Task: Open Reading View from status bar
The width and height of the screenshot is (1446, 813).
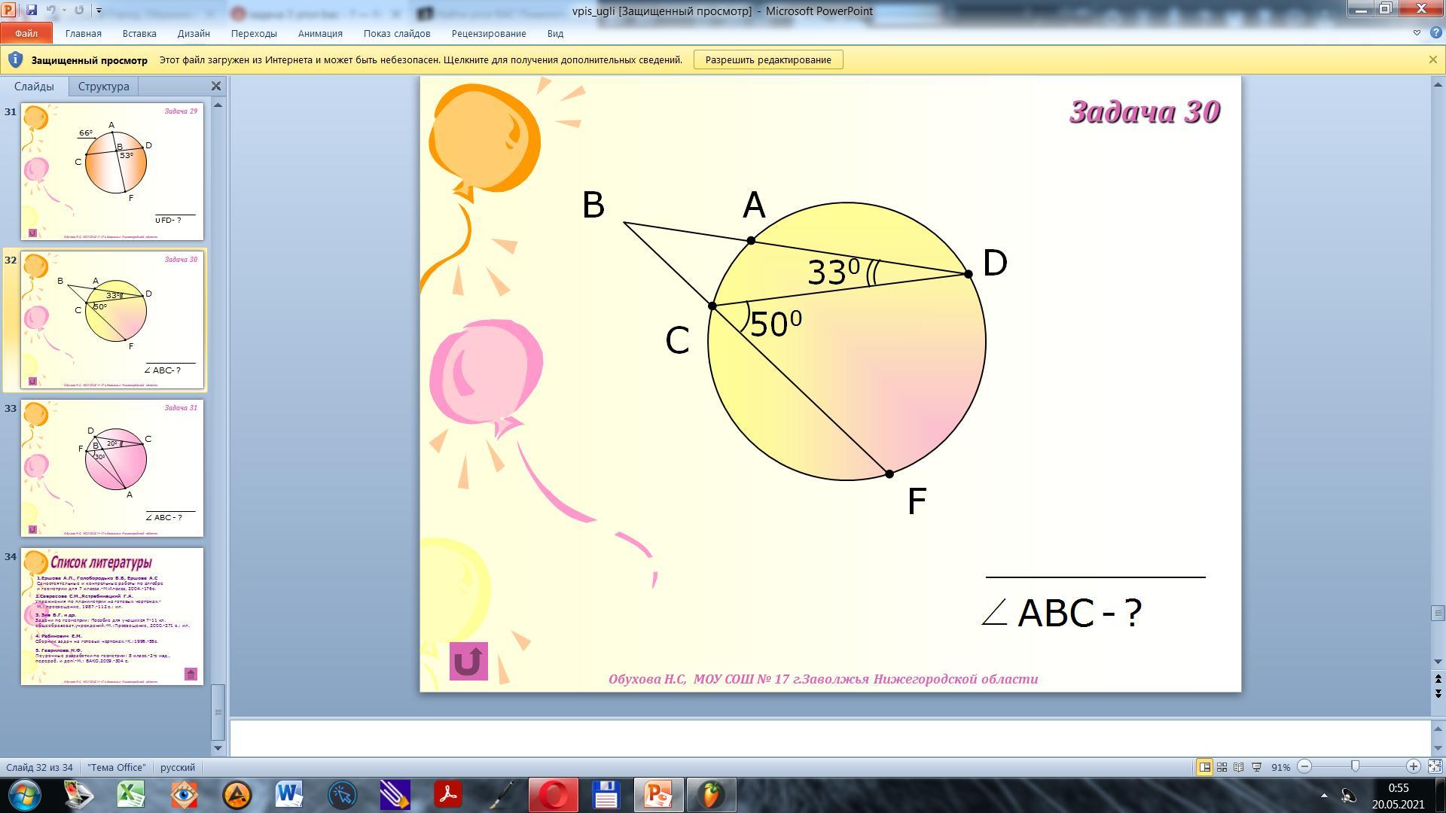Action: [1239, 767]
